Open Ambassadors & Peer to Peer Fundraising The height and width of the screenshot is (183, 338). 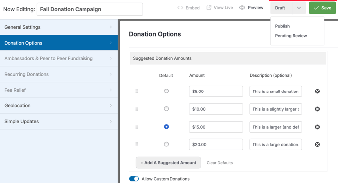click(x=59, y=58)
